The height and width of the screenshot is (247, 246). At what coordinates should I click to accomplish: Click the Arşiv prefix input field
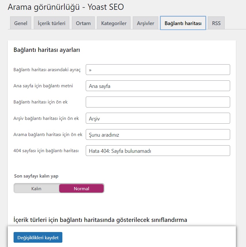[x=158, y=118]
